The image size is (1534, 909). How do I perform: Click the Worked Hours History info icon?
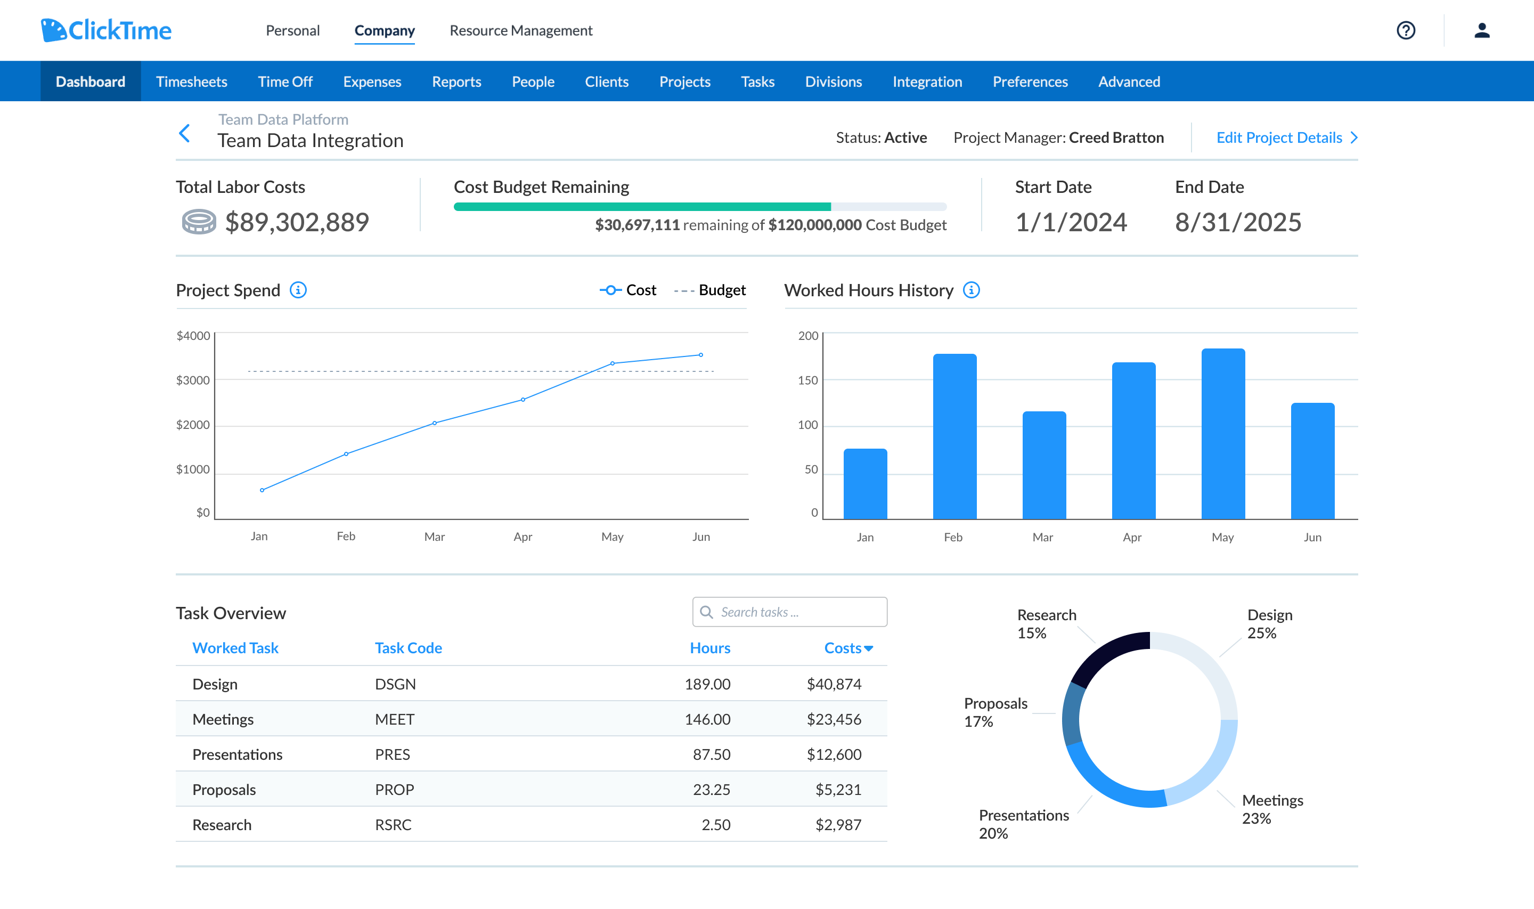pyautogui.click(x=971, y=290)
